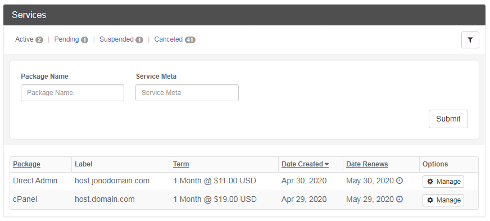490x221 pixels.
Task: Click the Package Name field label
Action: pos(45,76)
